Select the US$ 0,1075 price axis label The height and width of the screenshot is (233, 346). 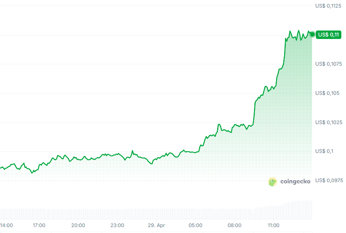[x=328, y=64]
